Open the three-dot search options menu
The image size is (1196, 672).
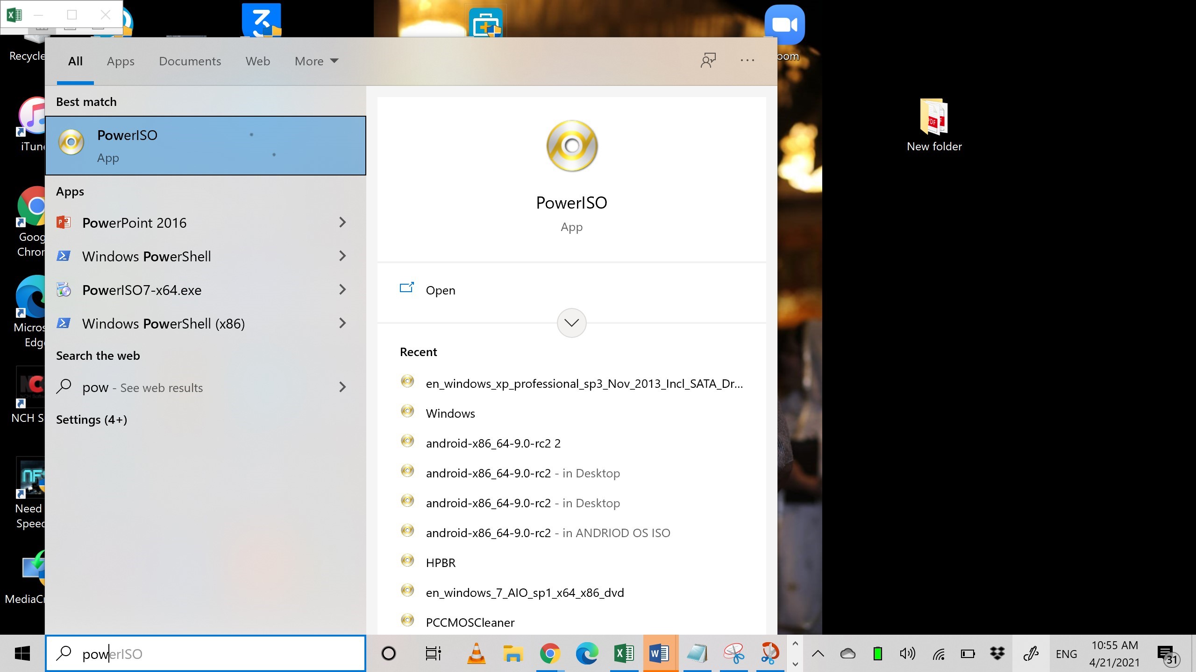pos(747,60)
